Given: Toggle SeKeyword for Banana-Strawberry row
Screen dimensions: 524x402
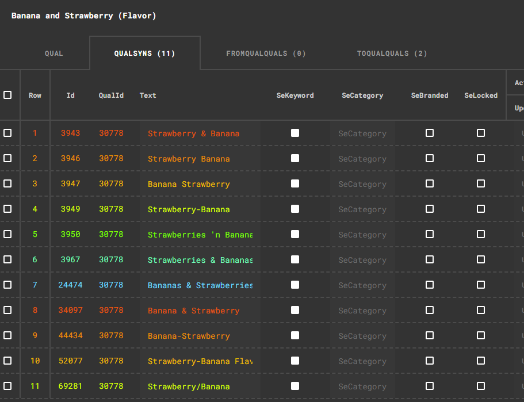Looking at the screenshot, I should pos(295,335).
